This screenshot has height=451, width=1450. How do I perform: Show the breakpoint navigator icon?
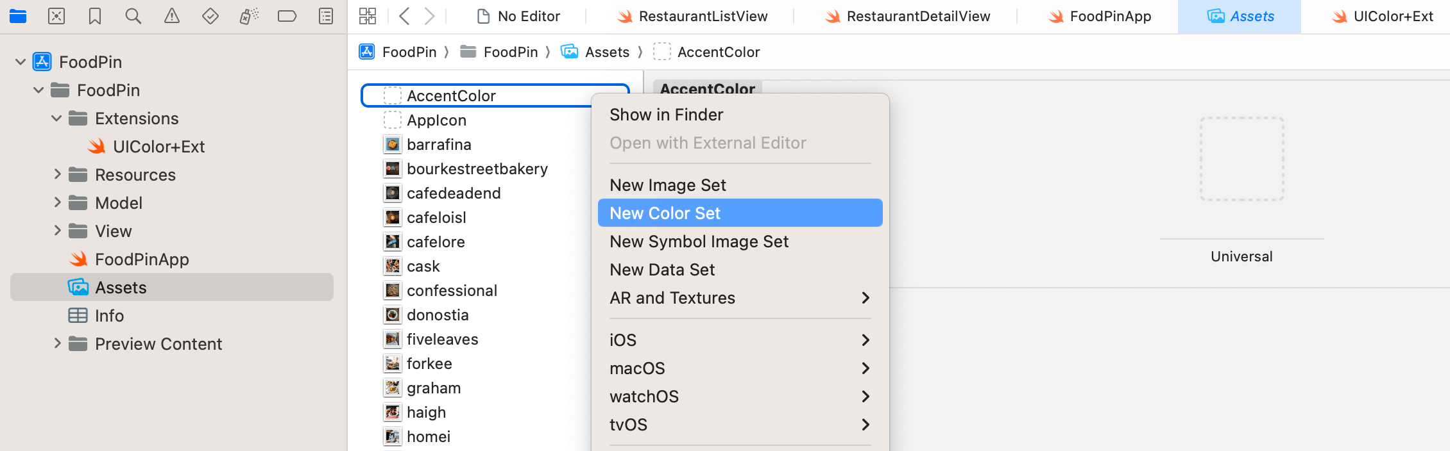click(x=287, y=16)
